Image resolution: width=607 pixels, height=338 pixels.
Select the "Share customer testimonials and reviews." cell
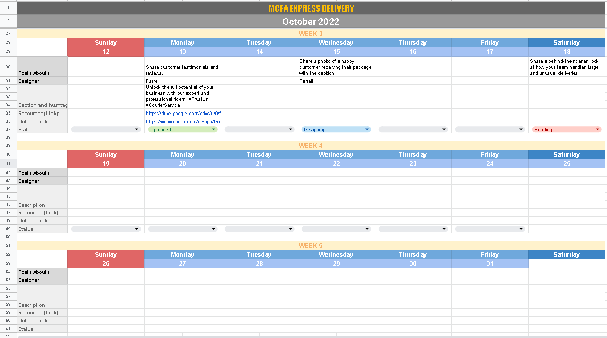coord(182,67)
